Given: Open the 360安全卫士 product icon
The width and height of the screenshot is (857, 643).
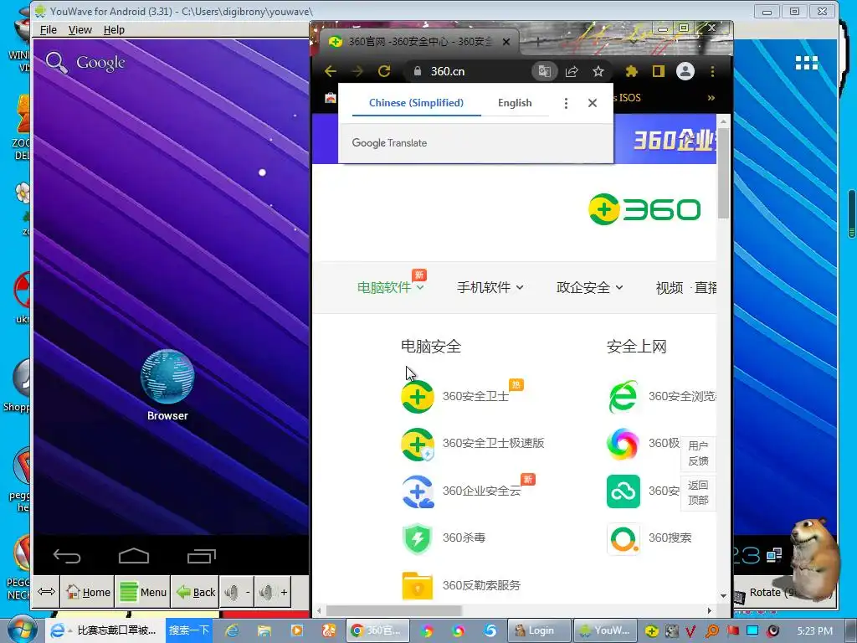Looking at the screenshot, I should [418, 396].
